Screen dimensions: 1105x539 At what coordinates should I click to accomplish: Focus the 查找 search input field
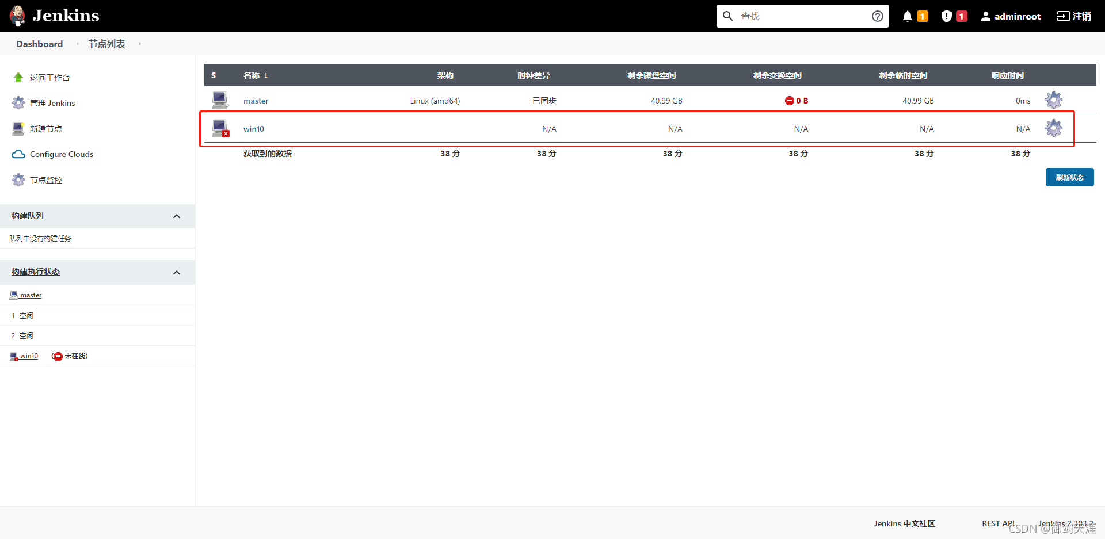click(x=803, y=16)
